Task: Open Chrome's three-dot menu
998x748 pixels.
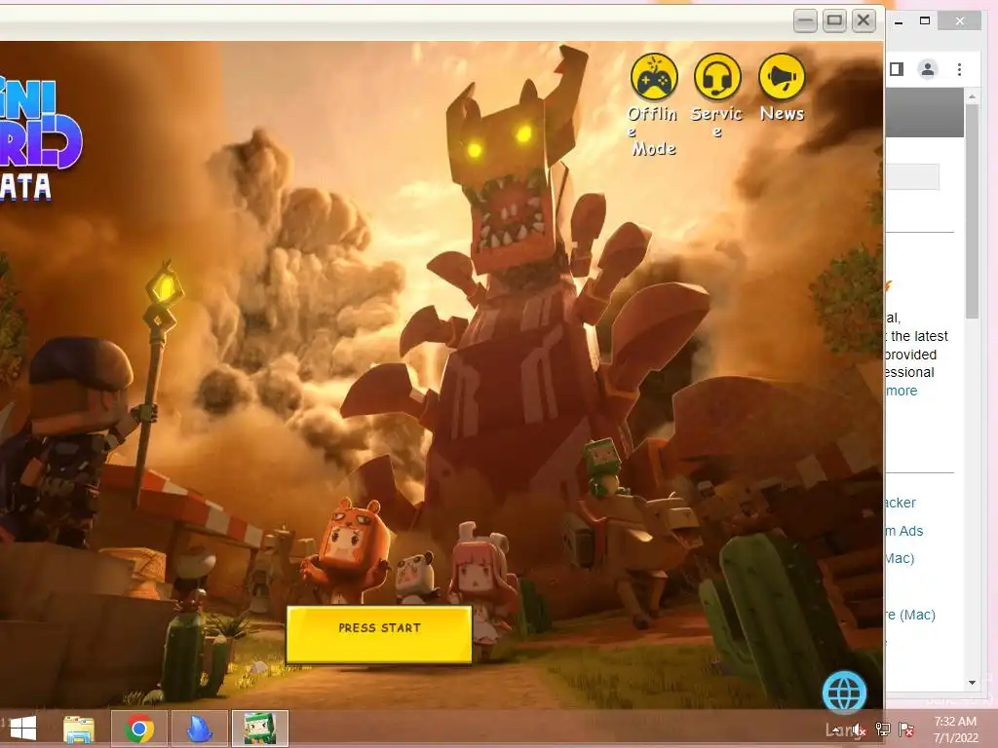Action: coord(959,69)
